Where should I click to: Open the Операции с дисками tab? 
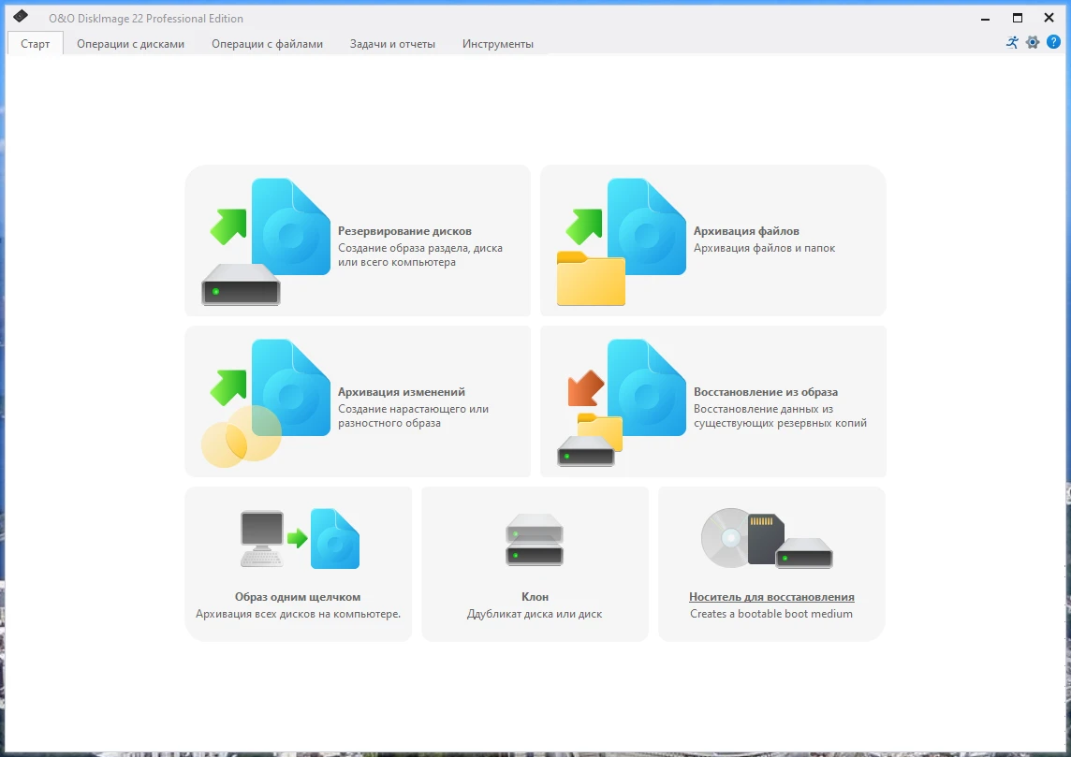(x=130, y=44)
